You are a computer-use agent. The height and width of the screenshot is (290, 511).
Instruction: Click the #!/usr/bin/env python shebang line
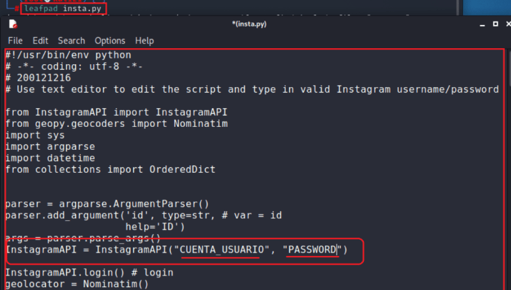68,55
